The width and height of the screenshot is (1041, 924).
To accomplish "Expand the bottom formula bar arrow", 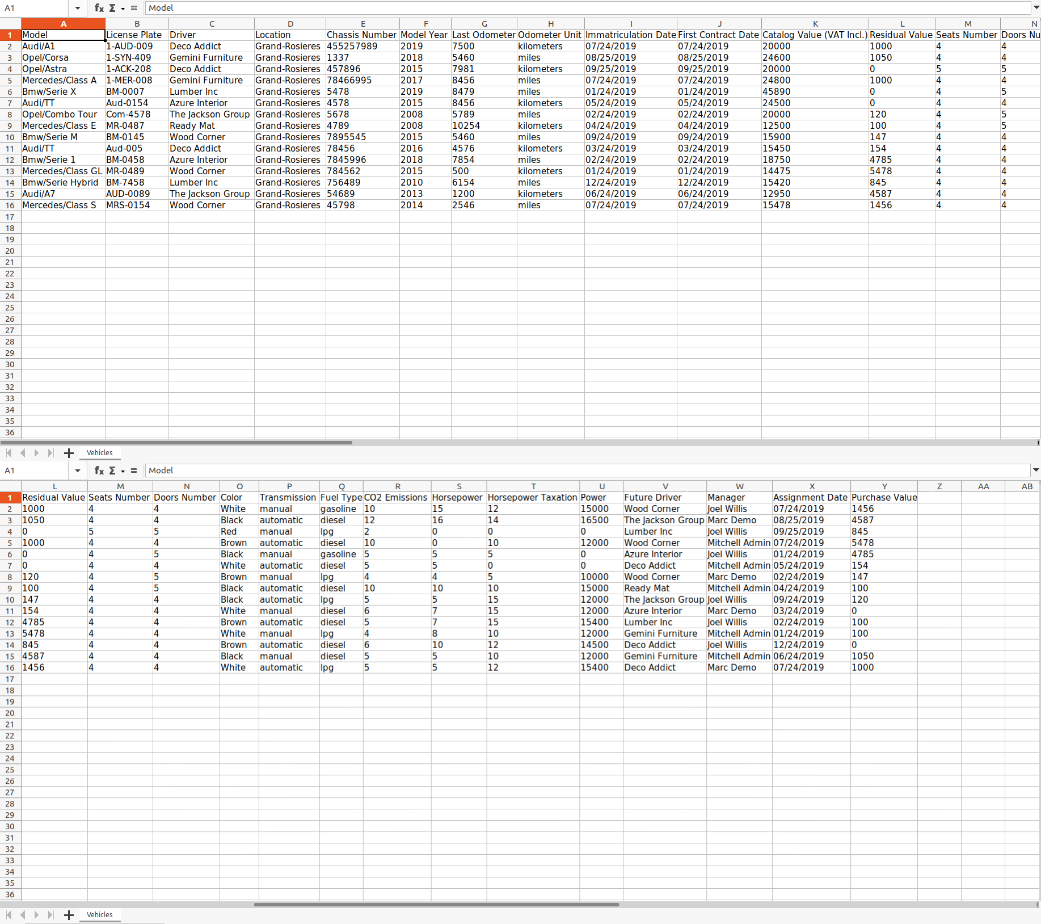I will (x=1036, y=471).
